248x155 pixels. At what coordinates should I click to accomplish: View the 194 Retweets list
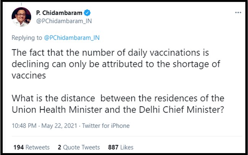pos(32,147)
